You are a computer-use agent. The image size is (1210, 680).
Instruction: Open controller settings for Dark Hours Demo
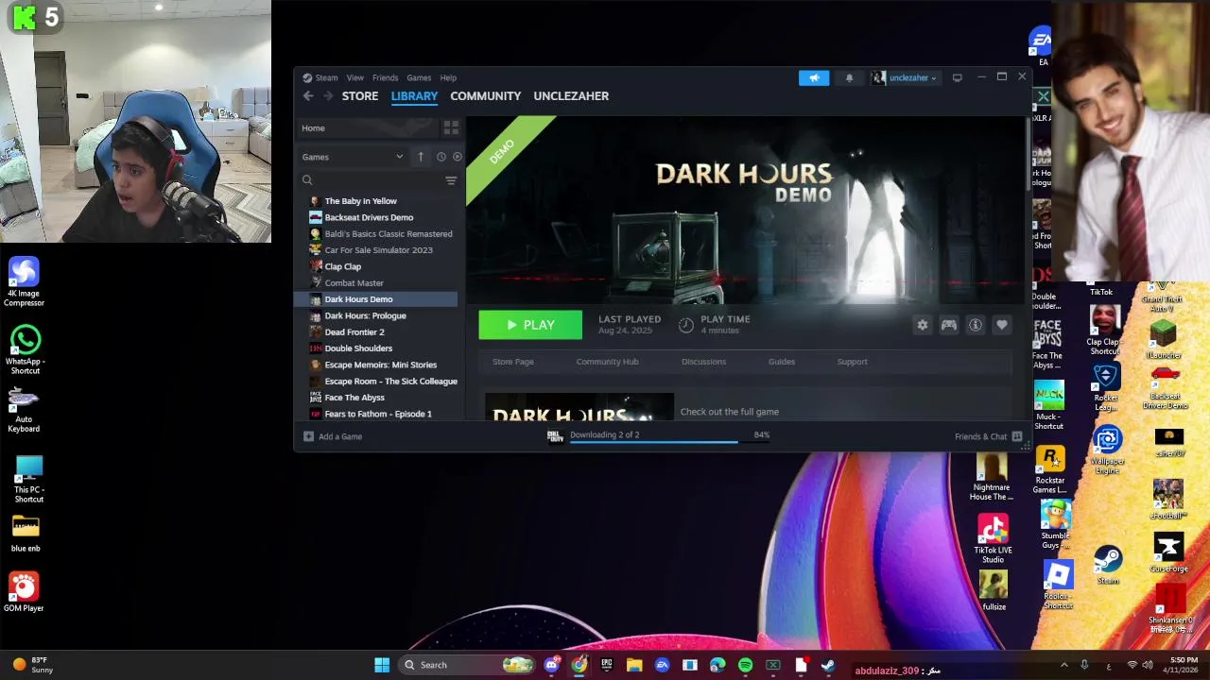click(x=948, y=325)
